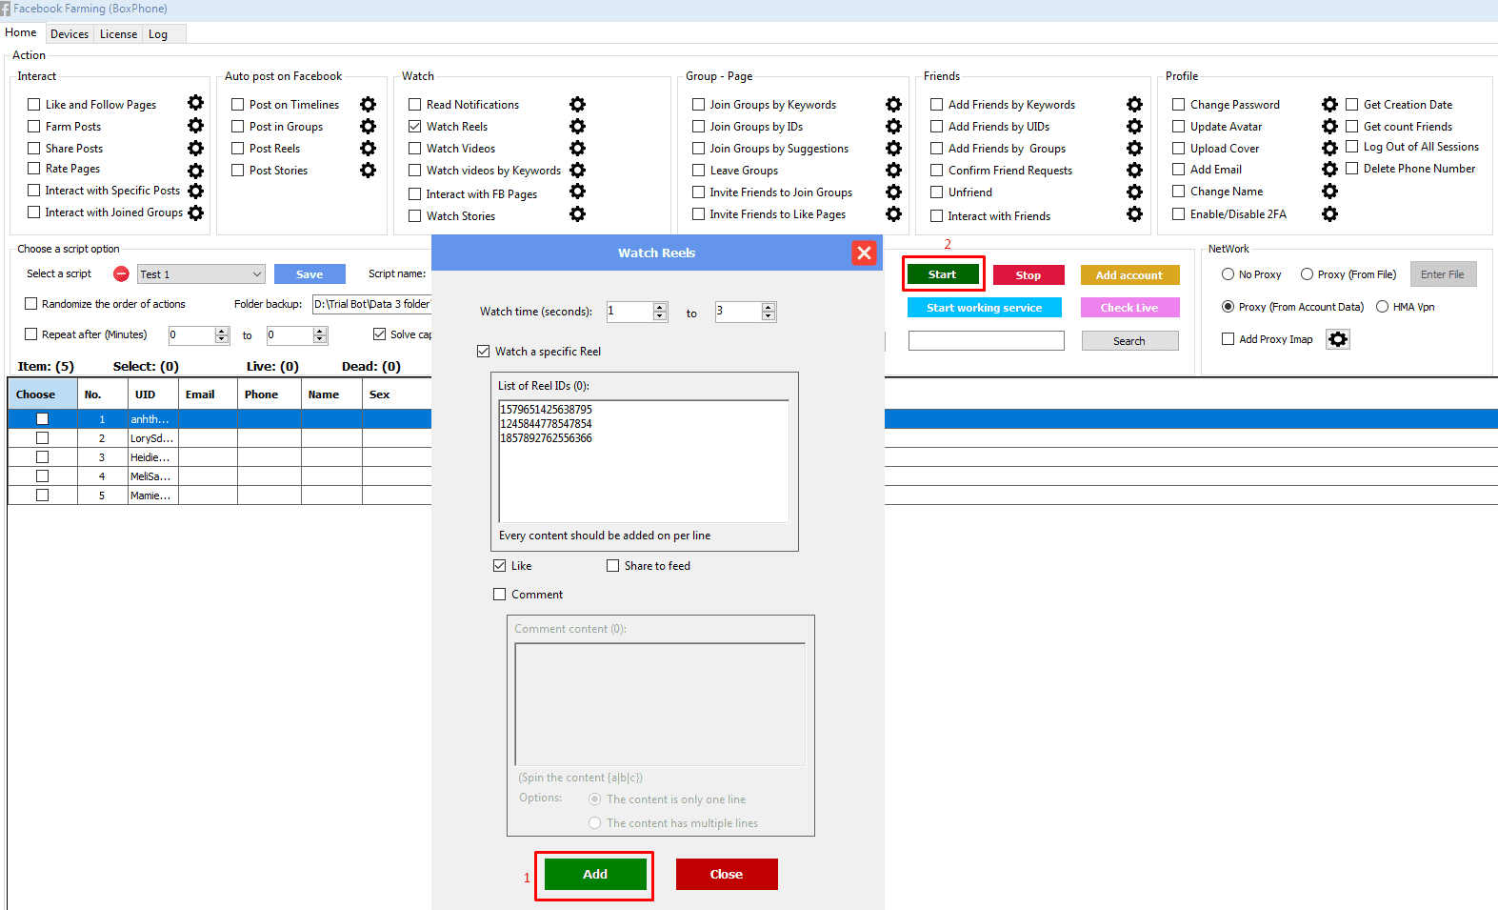The height and width of the screenshot is (910, 1498).
Task: Enable Share to feed checkbox
Action: [x=612, y=565]
